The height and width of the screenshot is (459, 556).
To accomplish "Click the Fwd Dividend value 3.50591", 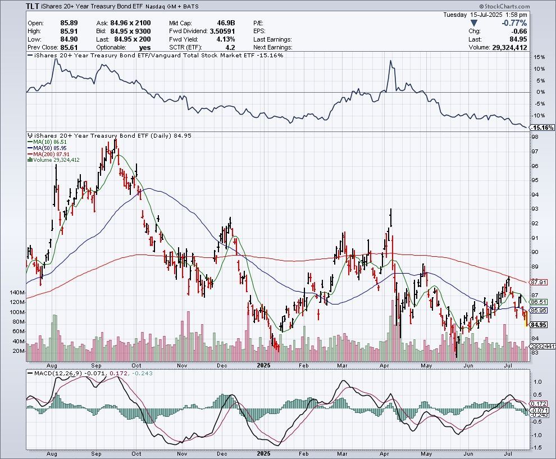I will (222, 31).
